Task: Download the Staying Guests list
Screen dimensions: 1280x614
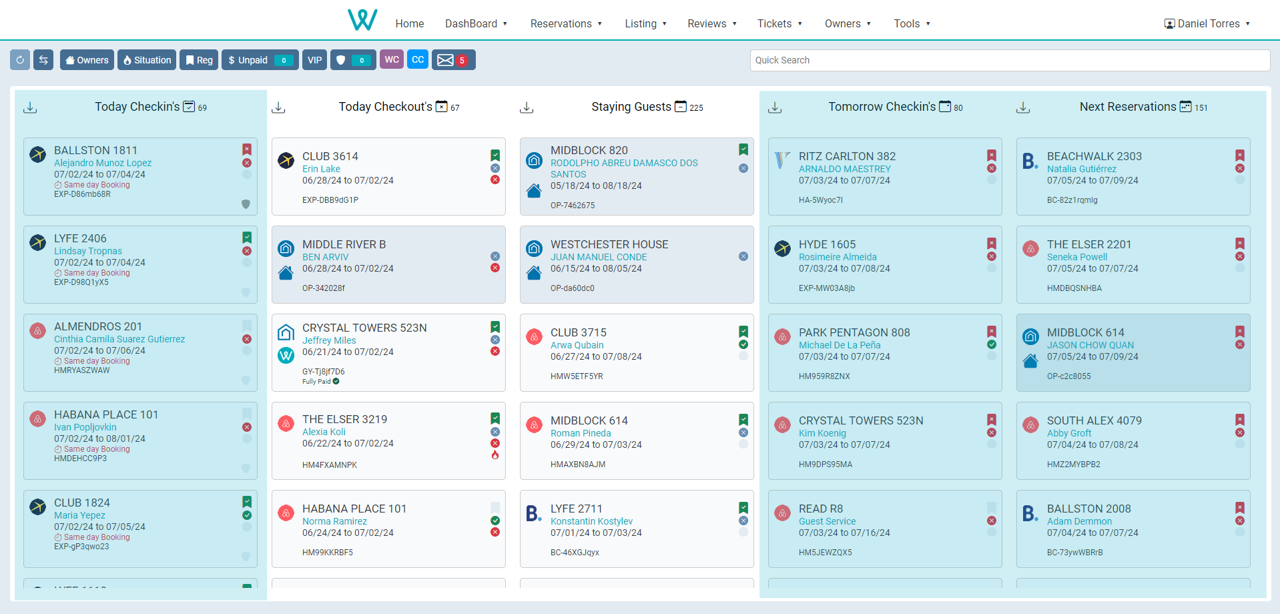Action: pos(527,107)
